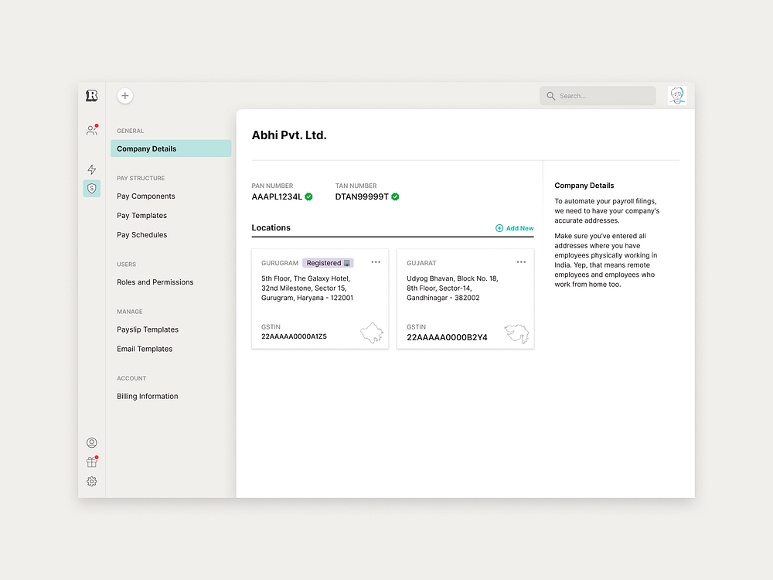Select Company Details in the sidebar
This screenshot has height=580, width=773.
point(147,148)
